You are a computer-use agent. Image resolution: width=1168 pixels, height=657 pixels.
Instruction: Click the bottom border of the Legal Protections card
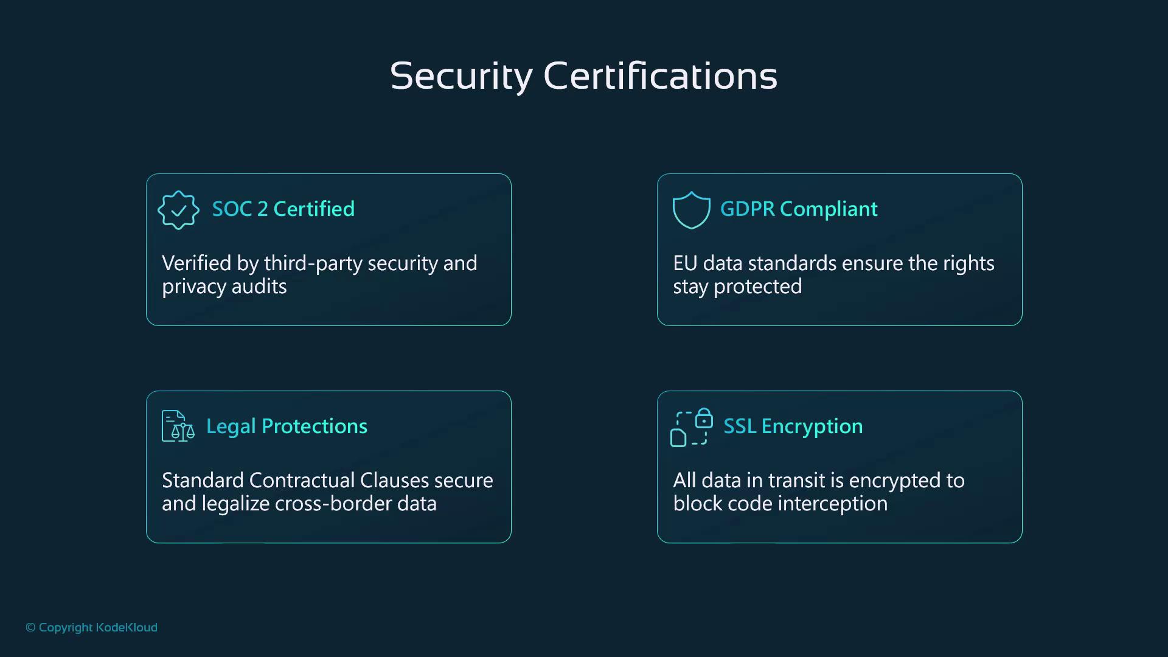point(328,543)
